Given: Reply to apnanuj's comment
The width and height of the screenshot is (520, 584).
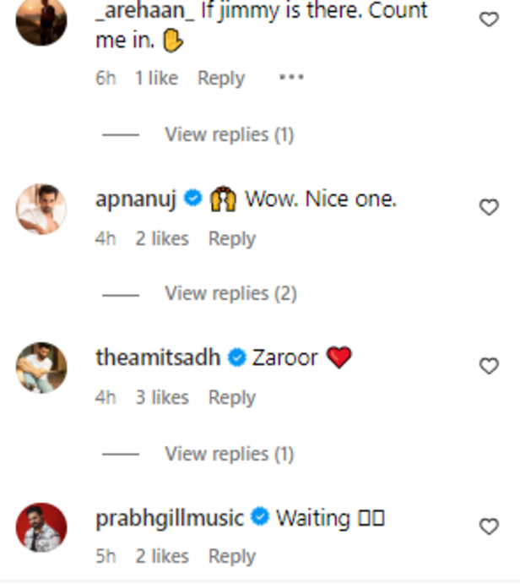Looking at the screenshot, I should pyautogui.click(x=231, y=239).
